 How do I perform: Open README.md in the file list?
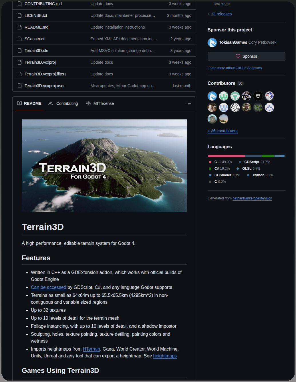tap(36, 27)
